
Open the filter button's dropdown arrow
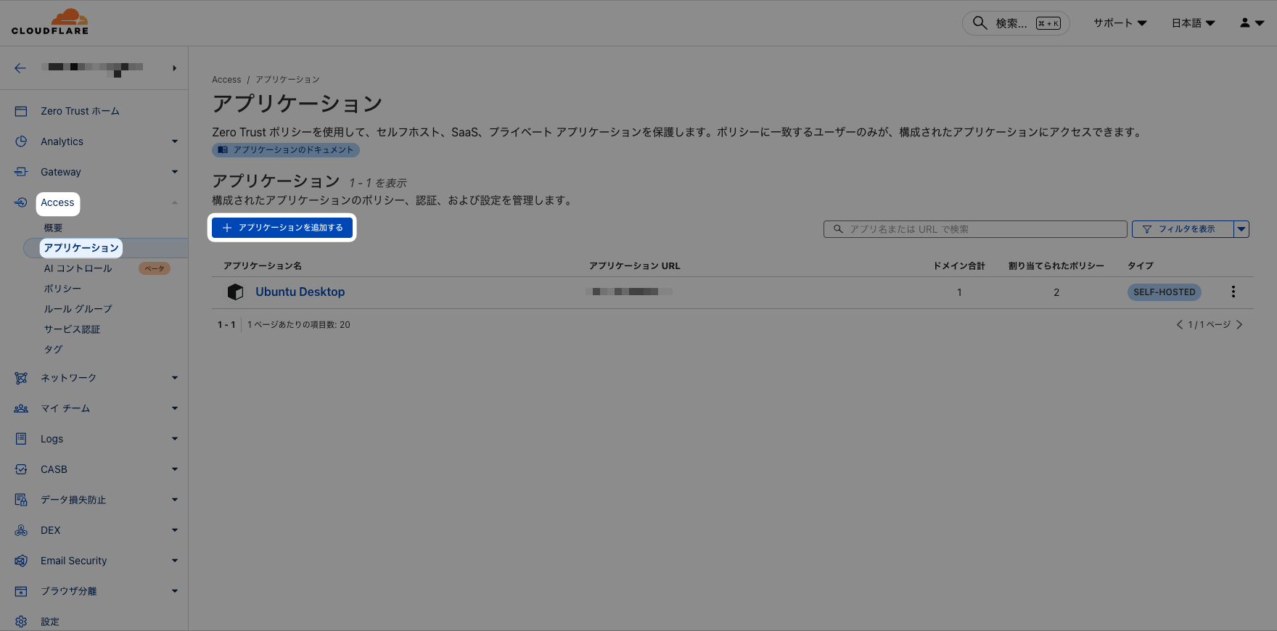point(1241,229)
